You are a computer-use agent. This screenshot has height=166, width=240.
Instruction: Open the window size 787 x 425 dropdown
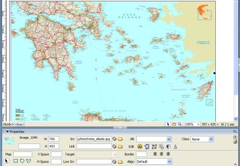pyautogui.click(x=210, y=124)
